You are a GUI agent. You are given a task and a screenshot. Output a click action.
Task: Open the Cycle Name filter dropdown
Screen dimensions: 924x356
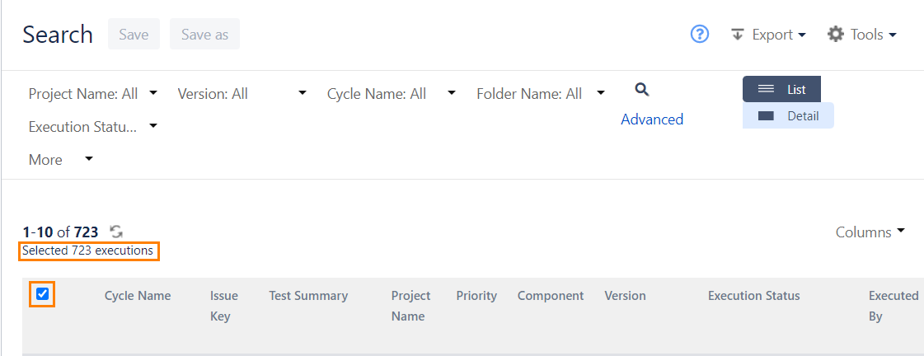[x=391, y=94]
